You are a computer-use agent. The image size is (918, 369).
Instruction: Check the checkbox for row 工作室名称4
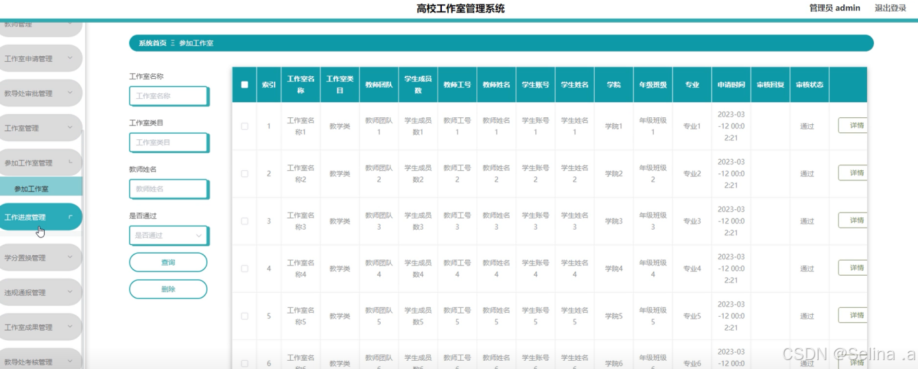point(244,269)
